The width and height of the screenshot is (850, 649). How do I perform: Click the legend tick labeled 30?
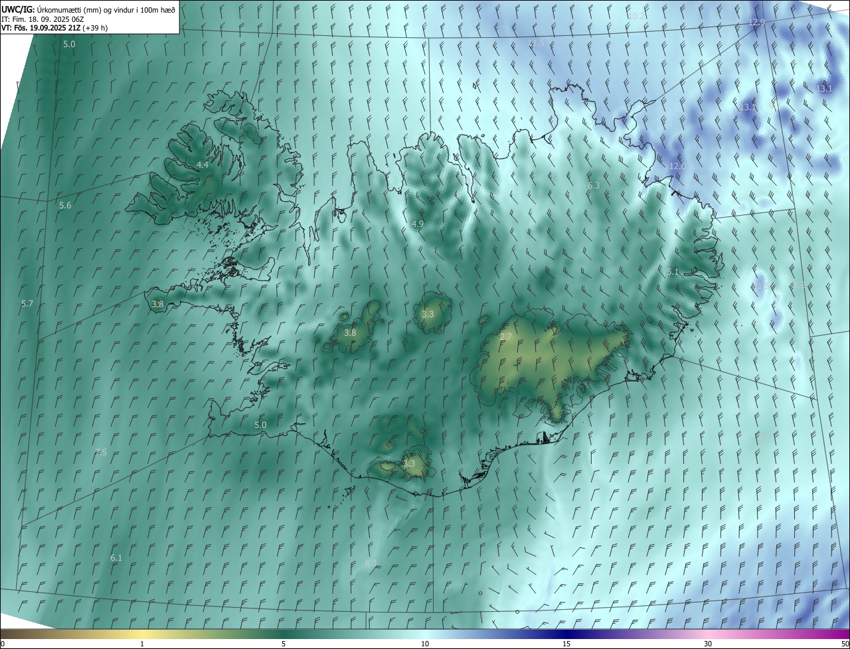pos(708,644)
